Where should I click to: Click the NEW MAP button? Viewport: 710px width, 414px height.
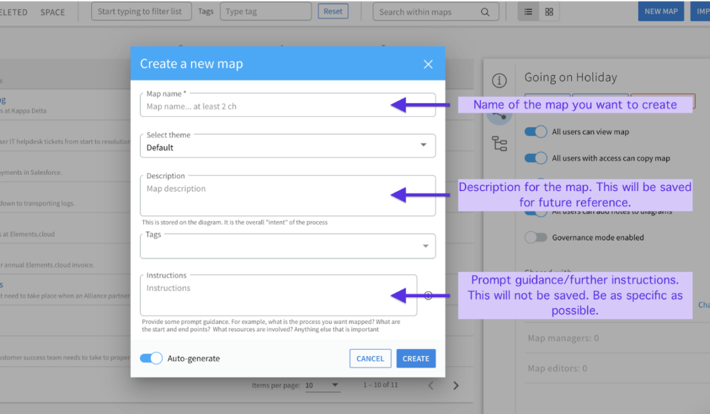pos(661,11)
